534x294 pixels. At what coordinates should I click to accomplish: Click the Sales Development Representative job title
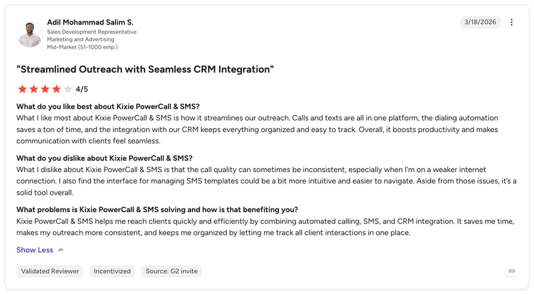[x=91, y=32]
